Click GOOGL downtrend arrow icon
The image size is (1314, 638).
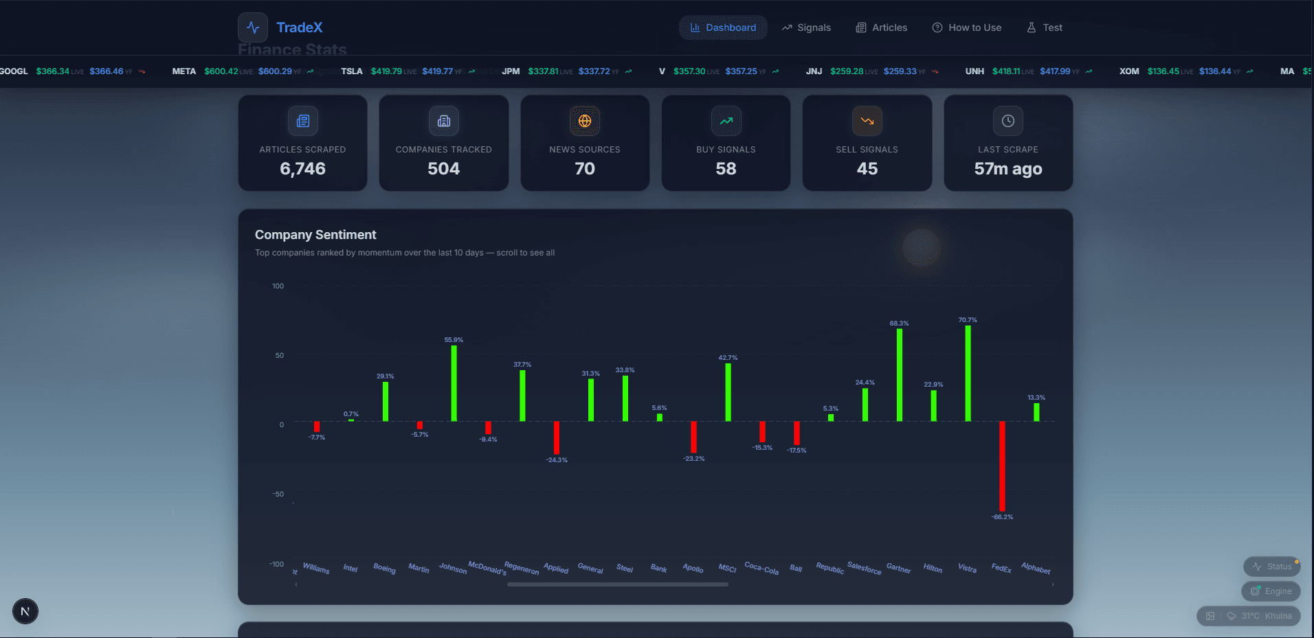[x=142, y=71]
